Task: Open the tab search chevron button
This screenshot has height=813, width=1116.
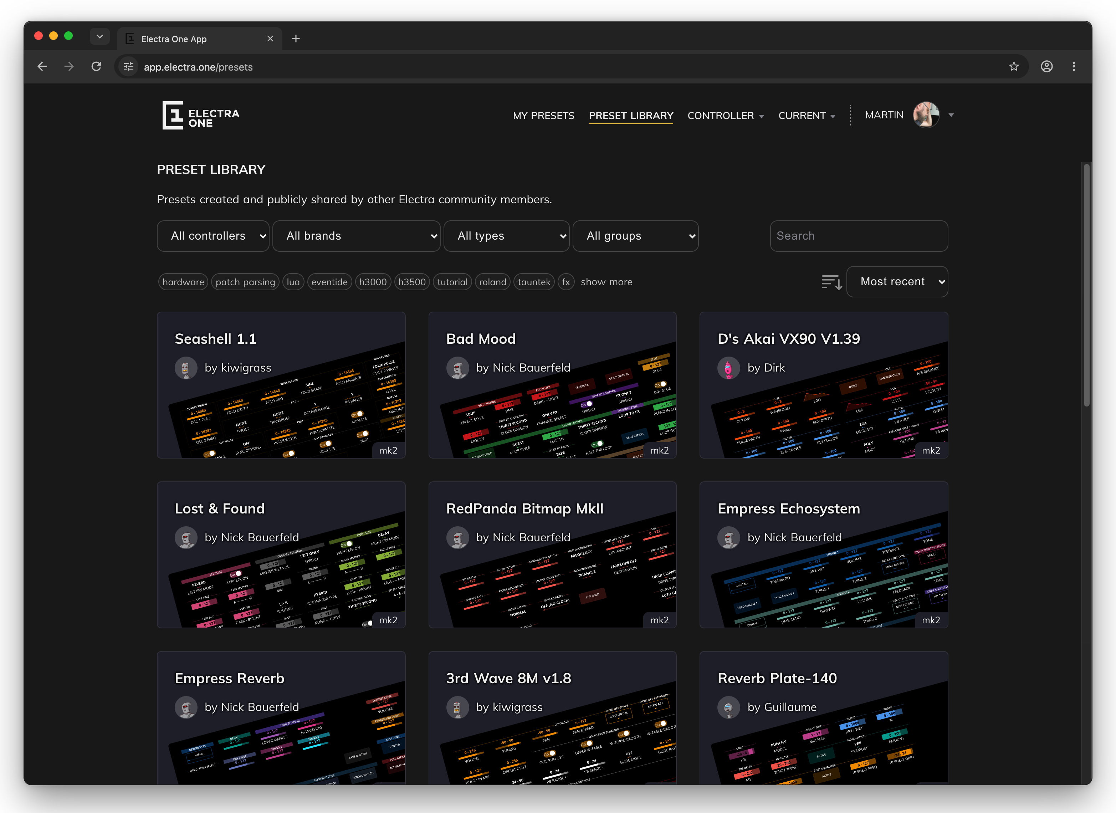Action: (100, 36)
